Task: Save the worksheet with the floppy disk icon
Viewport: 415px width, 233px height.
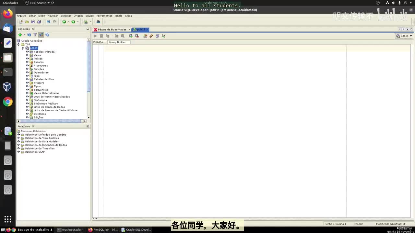Action: click(x=33, y=22)
